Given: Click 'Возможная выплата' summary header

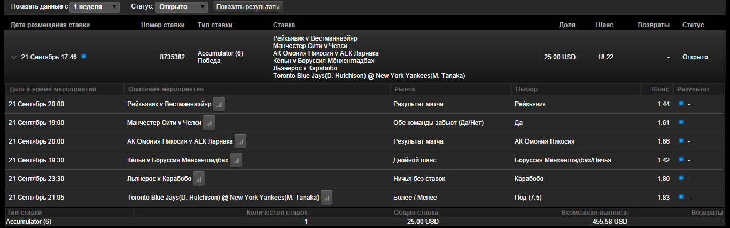Looking at the screenshot, I should point(594,213).
